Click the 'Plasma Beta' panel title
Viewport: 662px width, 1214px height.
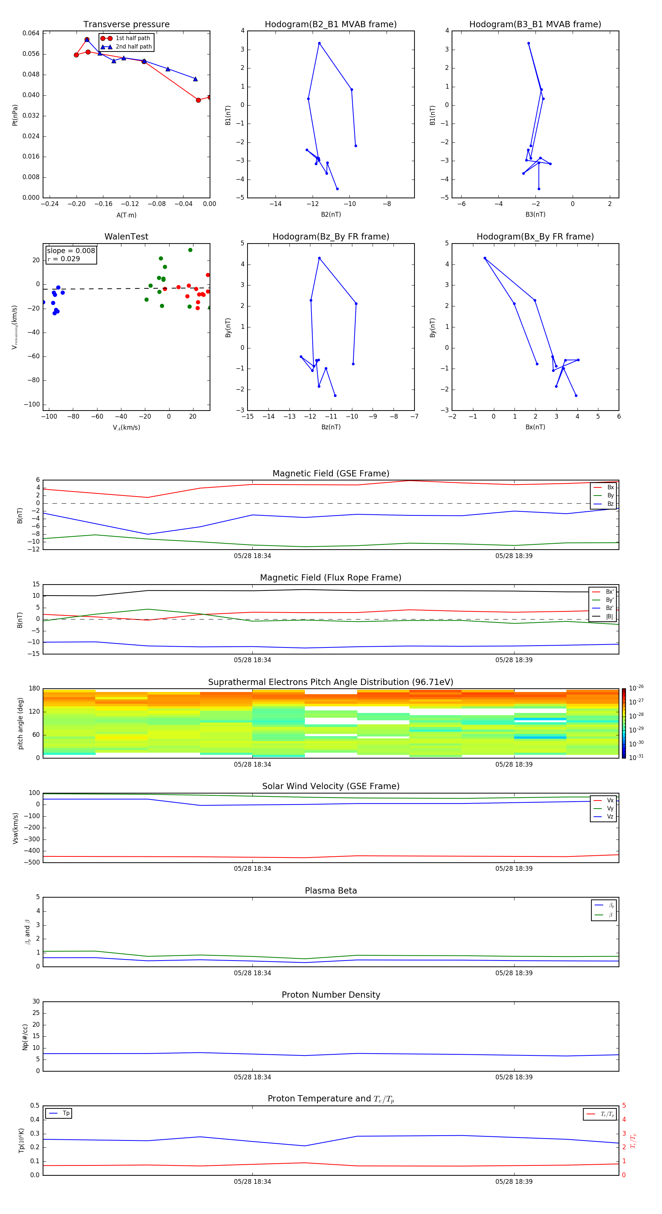coord(331,891)
